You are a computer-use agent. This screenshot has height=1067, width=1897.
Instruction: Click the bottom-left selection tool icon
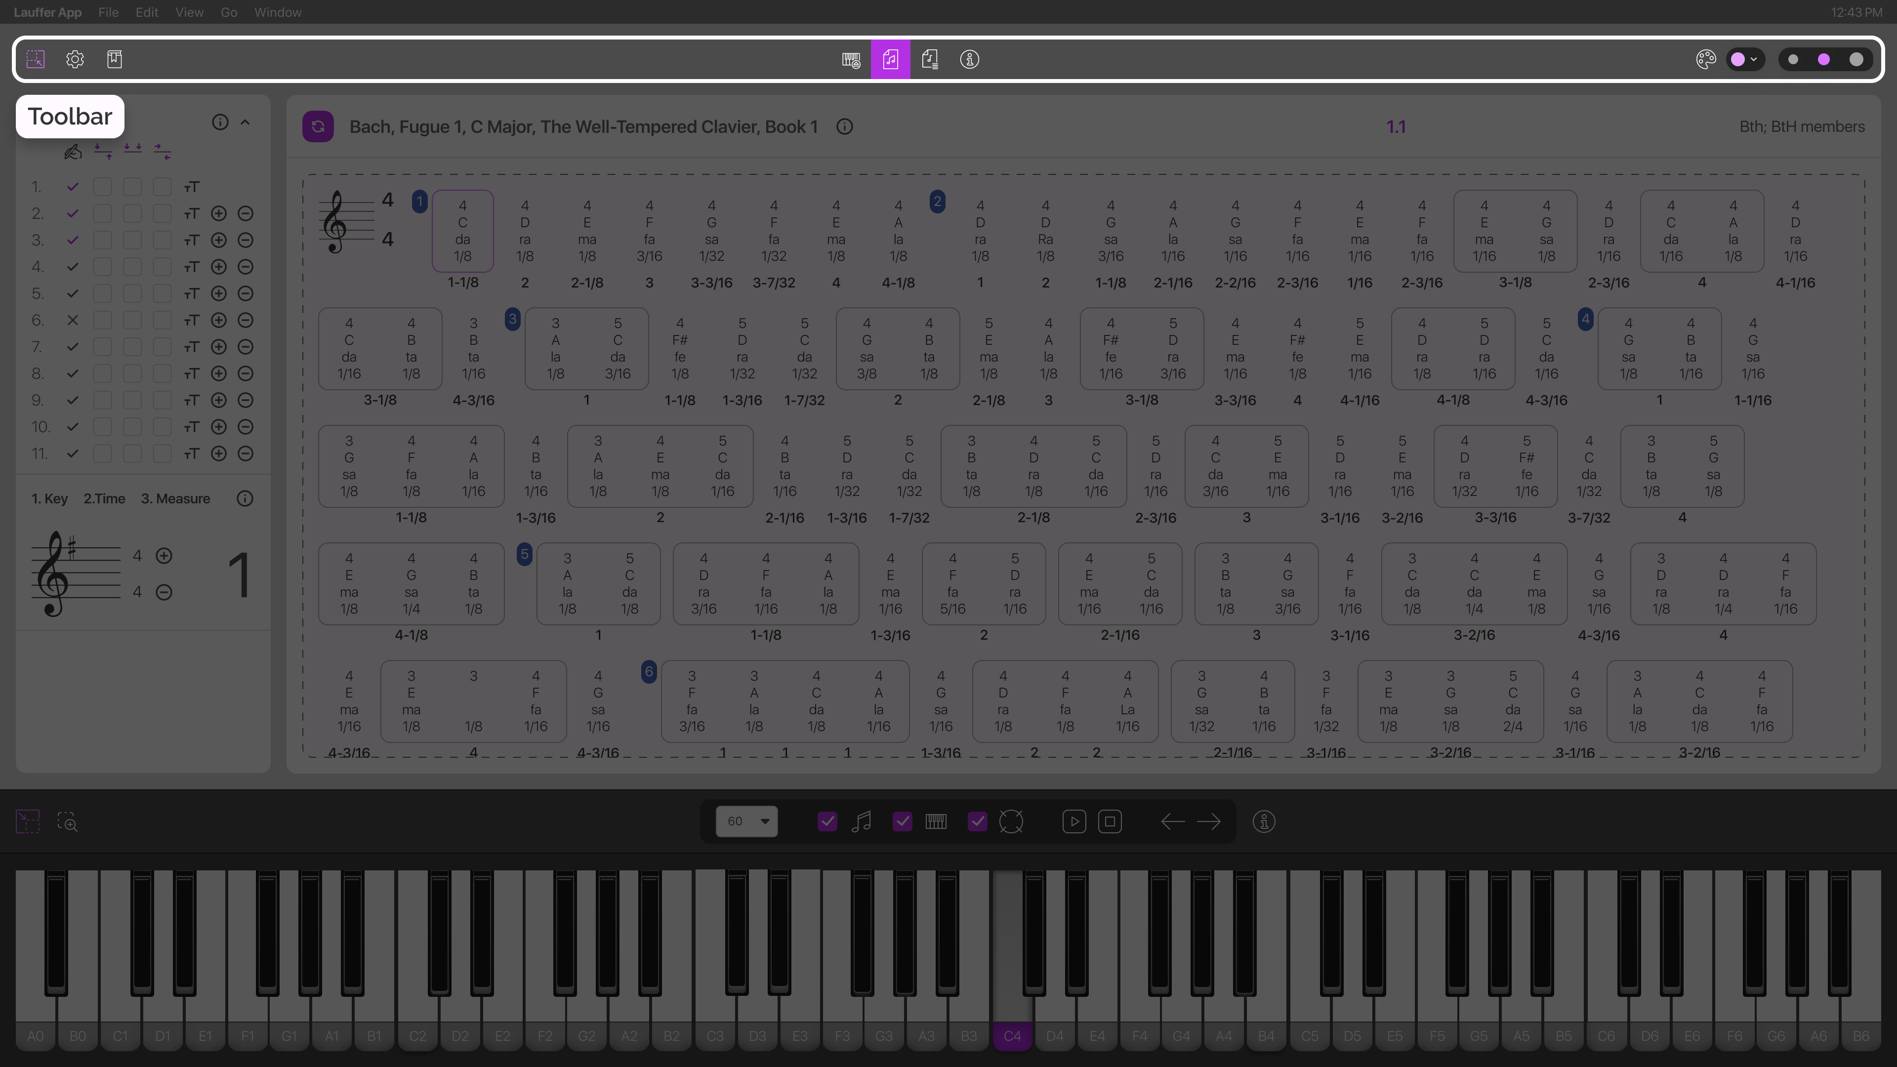pos(28,822)
